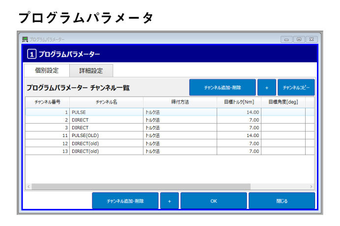The image size is (340, 226).
Task: Sort by チャンネル番号 column header
Action: coord(48,102)
